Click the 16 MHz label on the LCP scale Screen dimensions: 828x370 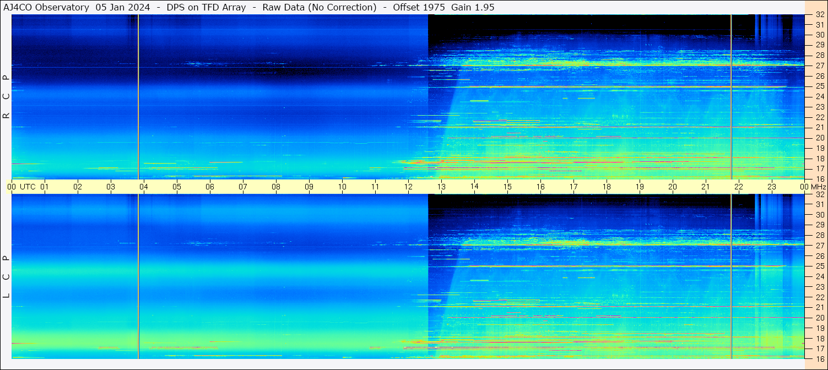(819, 358)
